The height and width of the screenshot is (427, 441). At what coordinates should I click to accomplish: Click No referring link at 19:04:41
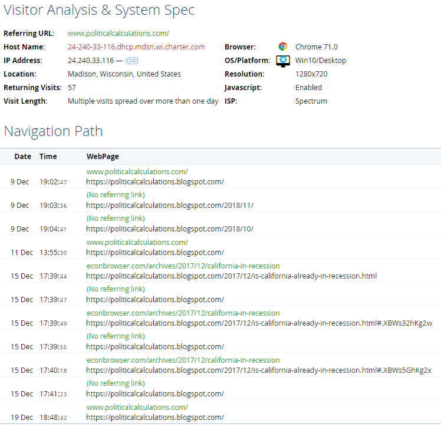click(x=116, y=219)
